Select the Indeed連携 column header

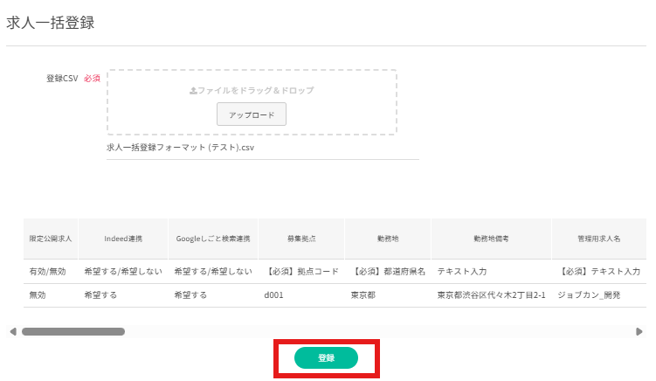(x=122, y=239)
